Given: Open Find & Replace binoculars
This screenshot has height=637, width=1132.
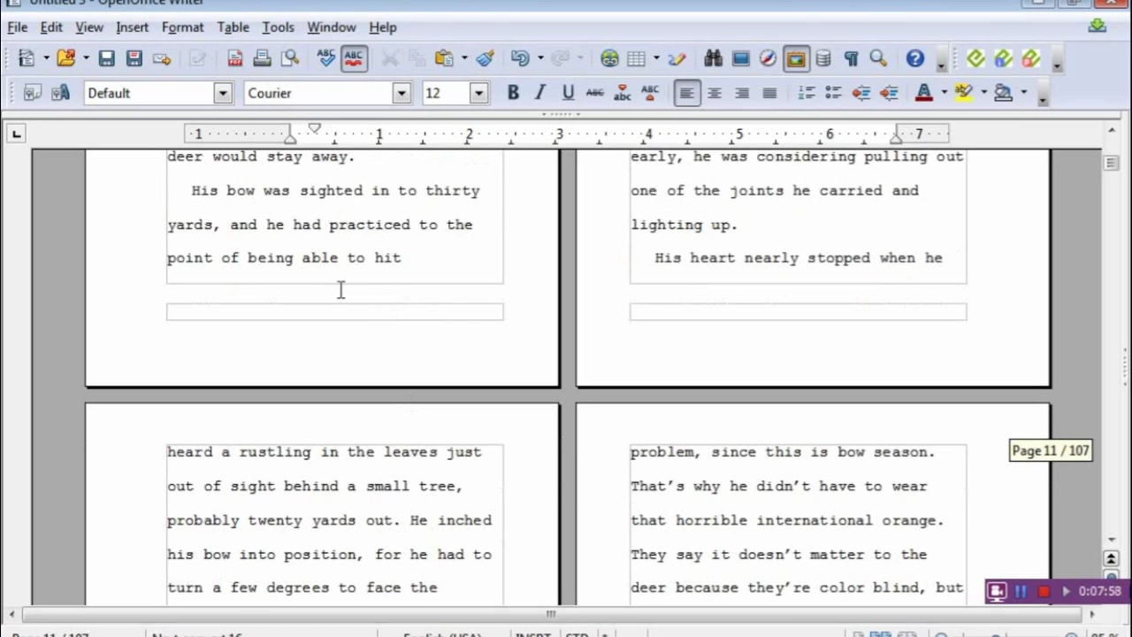Looking at the screenshot, I should 714,58.
